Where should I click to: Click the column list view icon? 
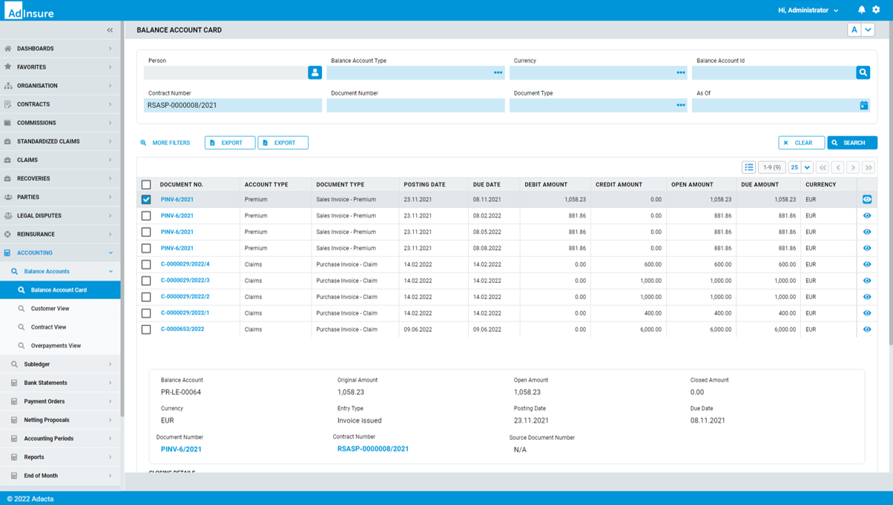[748, 167]
